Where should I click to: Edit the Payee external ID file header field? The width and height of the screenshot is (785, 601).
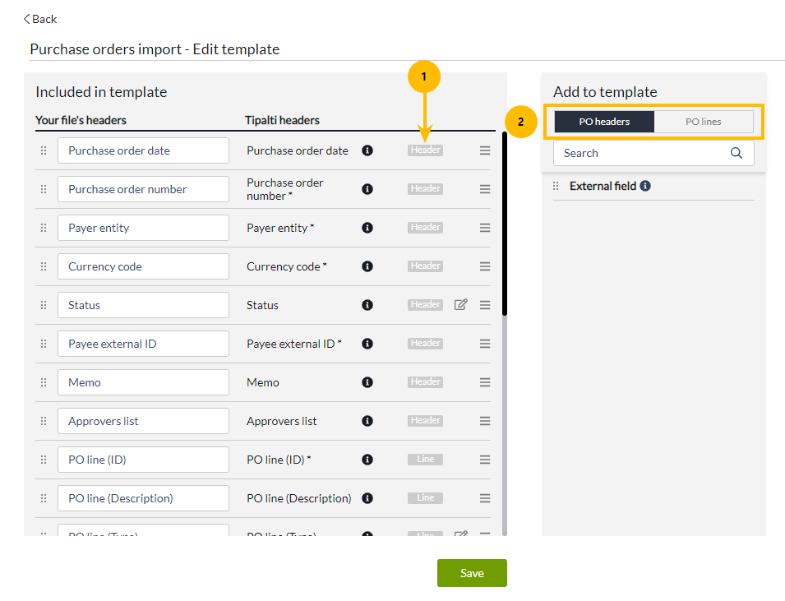tap(143, 344)
